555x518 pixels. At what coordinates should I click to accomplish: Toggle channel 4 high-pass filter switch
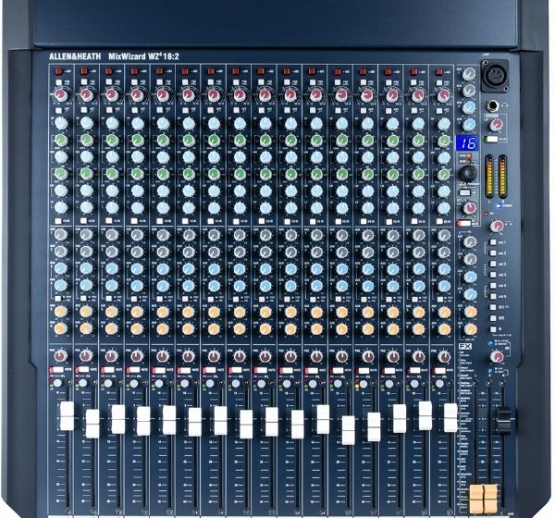point(134,110)
